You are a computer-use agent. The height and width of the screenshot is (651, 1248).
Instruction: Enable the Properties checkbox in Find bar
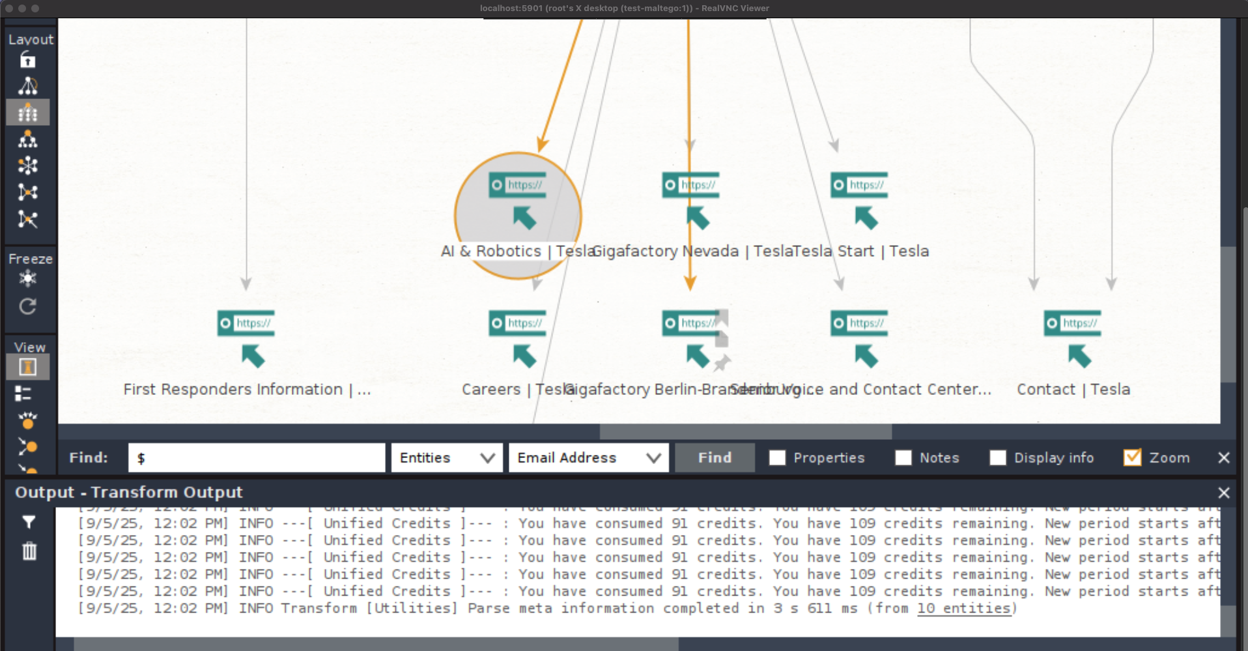tap(777, 458)
